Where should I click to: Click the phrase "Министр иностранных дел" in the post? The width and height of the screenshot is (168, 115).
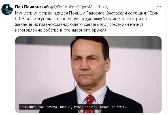pyautogui.click(x=41, y=13)
